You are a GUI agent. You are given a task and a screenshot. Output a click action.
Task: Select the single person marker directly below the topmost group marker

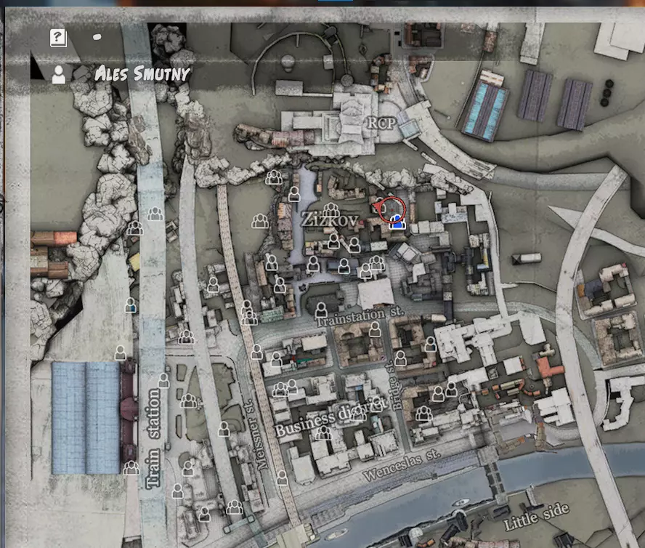click(294, 193)
